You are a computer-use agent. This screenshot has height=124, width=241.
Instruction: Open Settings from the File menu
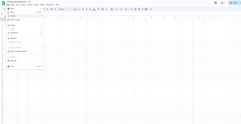25,61
